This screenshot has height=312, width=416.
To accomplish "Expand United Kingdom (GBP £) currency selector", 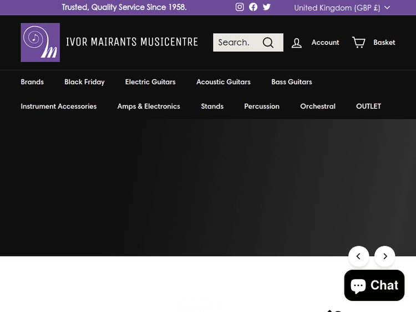I will pyautogui.click(x=342, y=8).
